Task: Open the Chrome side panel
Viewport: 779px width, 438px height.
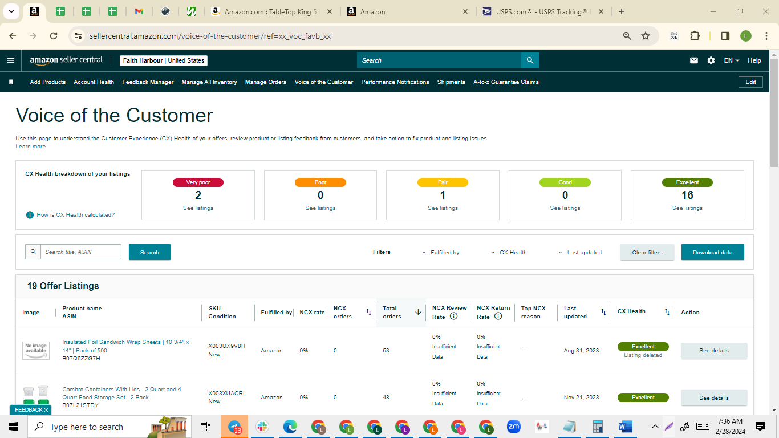Action: pos(725,36)
